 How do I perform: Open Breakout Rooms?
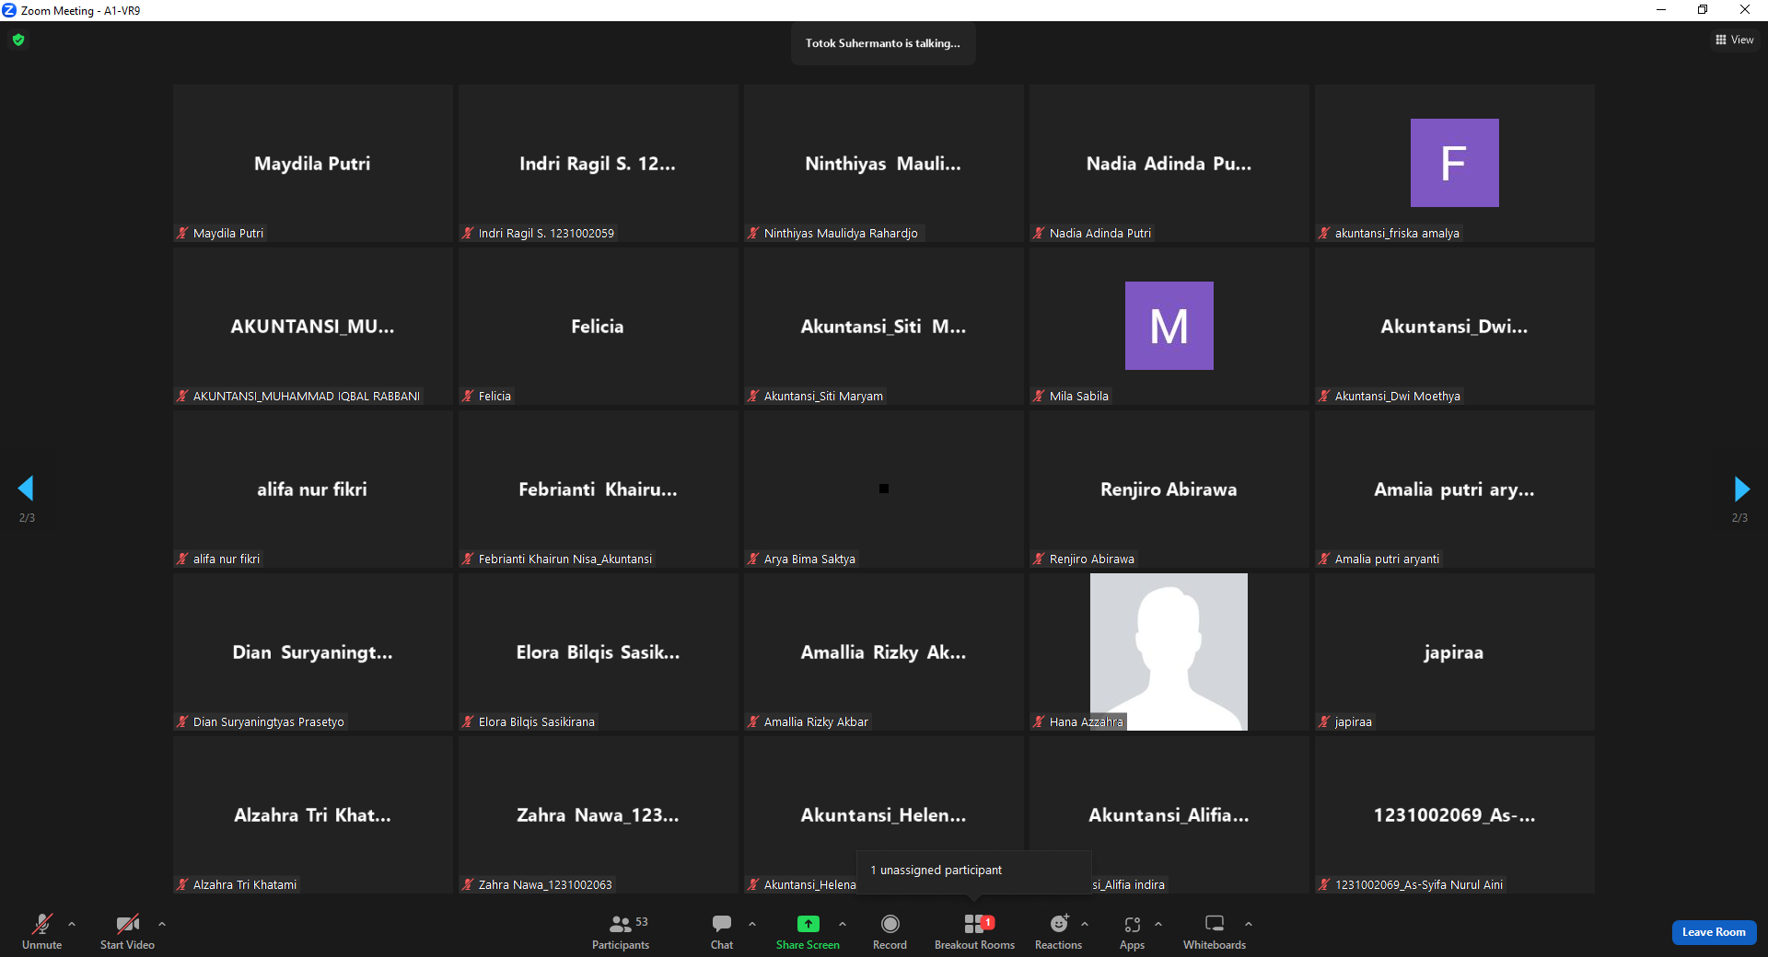974,931
